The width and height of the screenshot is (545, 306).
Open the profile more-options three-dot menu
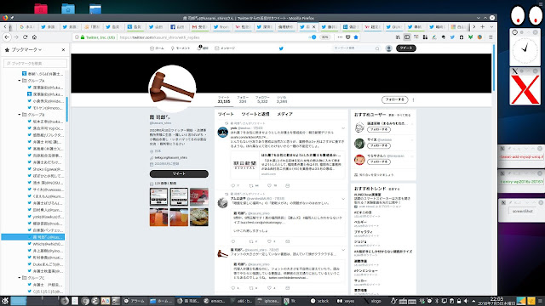pyautogui.click(x=413, y=100)
